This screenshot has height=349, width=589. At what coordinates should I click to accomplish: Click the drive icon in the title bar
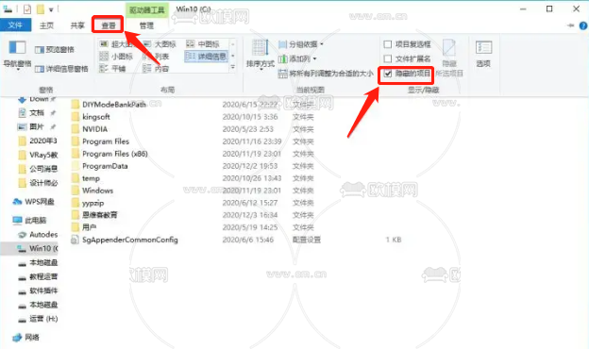tap(8, 8)
